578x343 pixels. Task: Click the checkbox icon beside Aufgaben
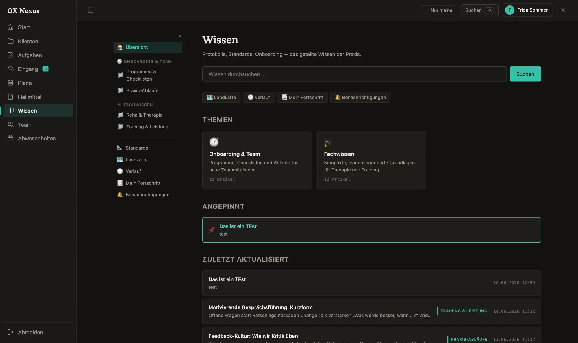coord(10,55)
